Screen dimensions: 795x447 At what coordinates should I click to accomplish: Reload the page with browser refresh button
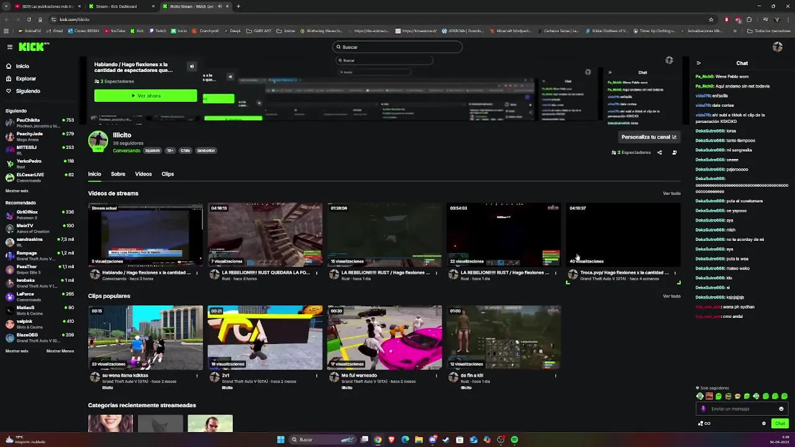[x=29, y=19]
